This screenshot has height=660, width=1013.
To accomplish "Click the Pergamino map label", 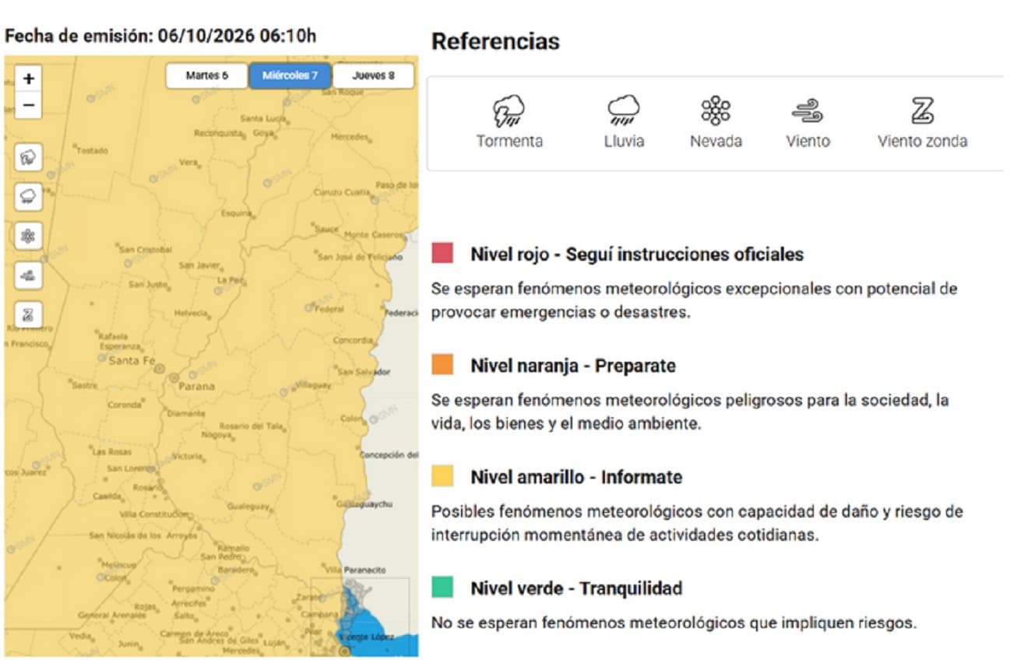I will click(x=193, y=589).
